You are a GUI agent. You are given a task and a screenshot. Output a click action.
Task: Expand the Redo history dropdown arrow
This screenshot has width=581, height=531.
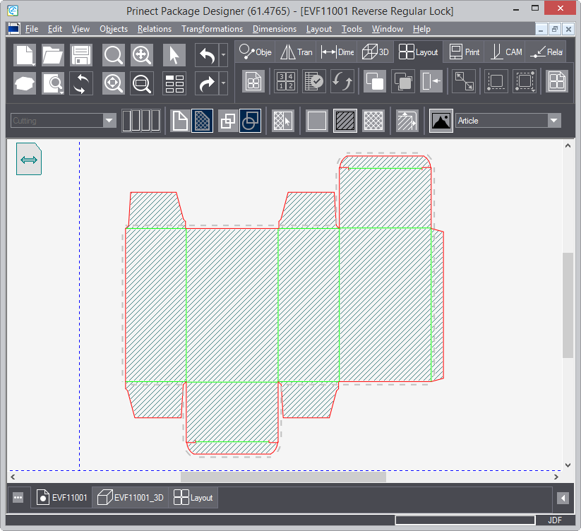tap(224, 83)
